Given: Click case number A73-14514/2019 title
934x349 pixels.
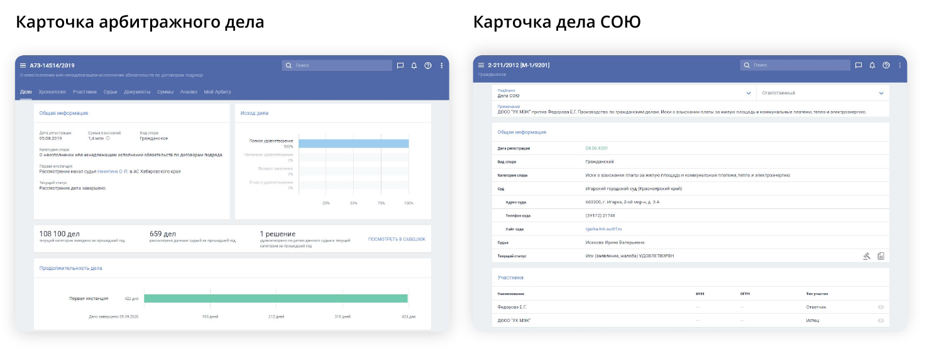Looking at the screenshot, I should click(52, 65).
